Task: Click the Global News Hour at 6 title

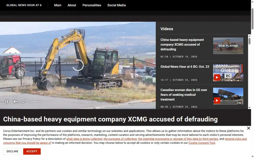Action: (x=24, y=5)
